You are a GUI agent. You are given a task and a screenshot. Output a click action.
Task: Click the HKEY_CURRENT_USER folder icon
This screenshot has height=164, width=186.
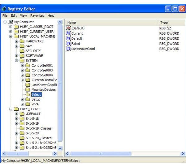point(16,32)
